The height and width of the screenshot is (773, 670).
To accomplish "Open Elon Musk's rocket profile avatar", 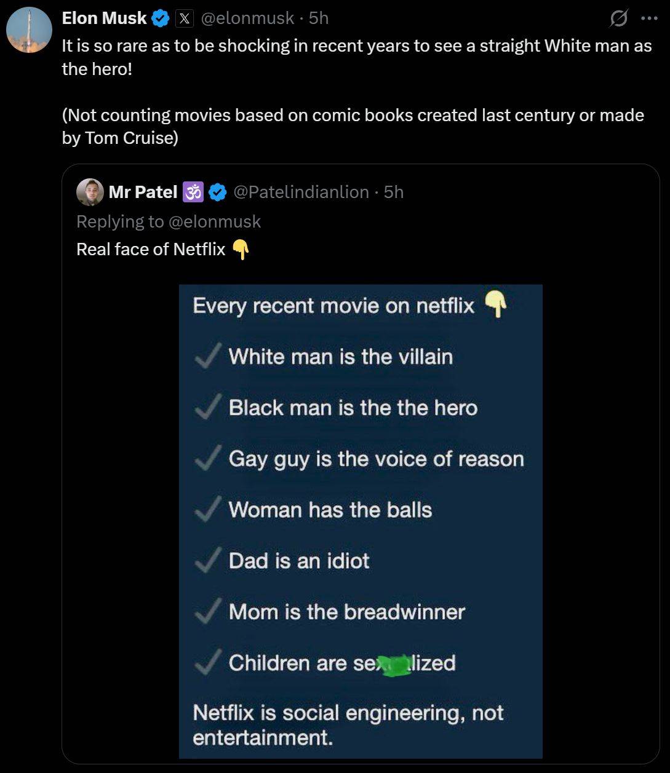I will [29, 30].
